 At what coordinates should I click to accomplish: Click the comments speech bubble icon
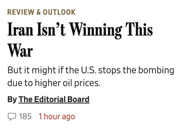pos(12,116)
